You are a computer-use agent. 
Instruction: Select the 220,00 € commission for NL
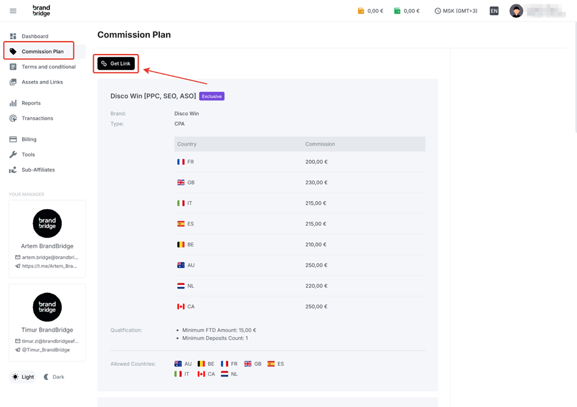316,286
